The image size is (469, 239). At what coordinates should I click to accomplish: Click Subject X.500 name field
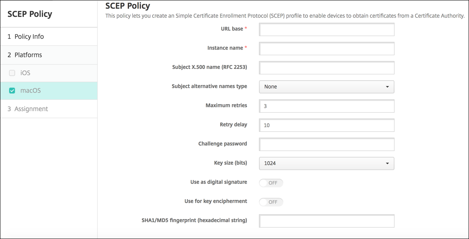326,68
